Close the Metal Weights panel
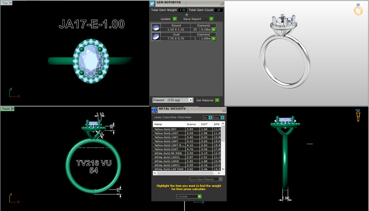The height and width of the screenshot is (211, 369). click(x=224, y=110)
